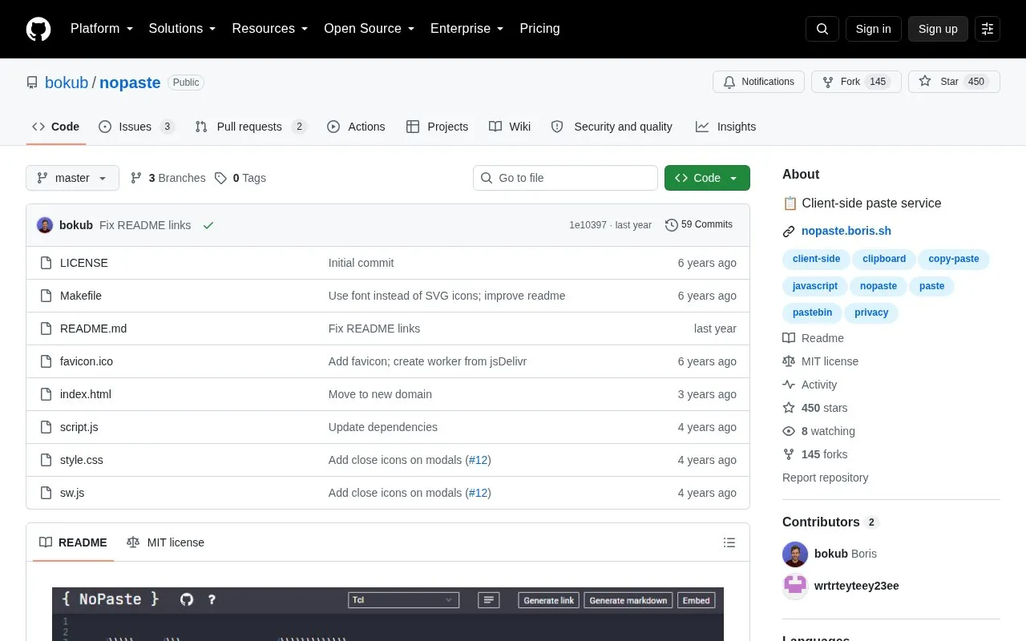Click the Sign up button

[938, 29]
